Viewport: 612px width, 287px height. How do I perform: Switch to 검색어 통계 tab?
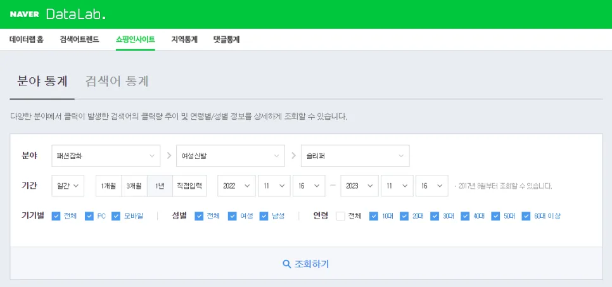[117, 81]
